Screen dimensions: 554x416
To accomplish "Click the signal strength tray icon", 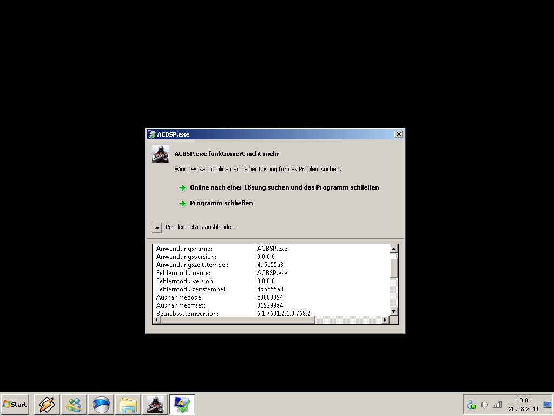I will tap(497, 405).
